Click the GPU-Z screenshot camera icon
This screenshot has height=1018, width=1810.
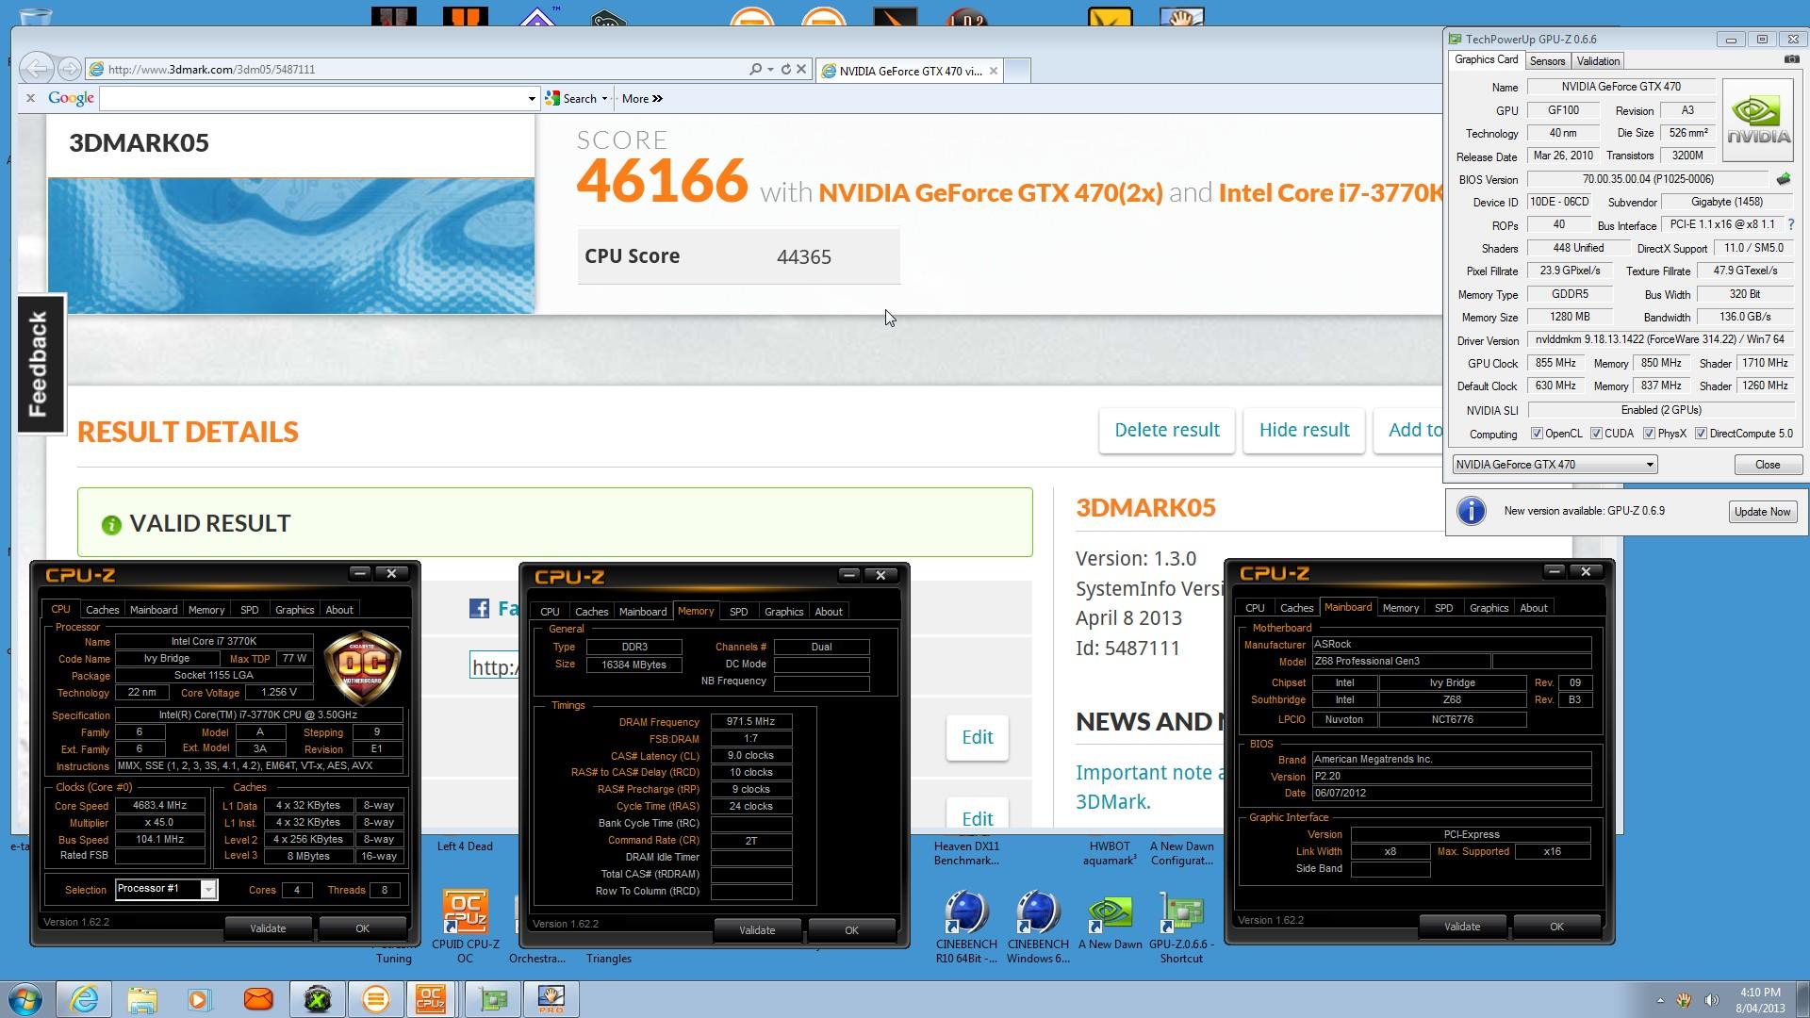[x=1791, y=59]
